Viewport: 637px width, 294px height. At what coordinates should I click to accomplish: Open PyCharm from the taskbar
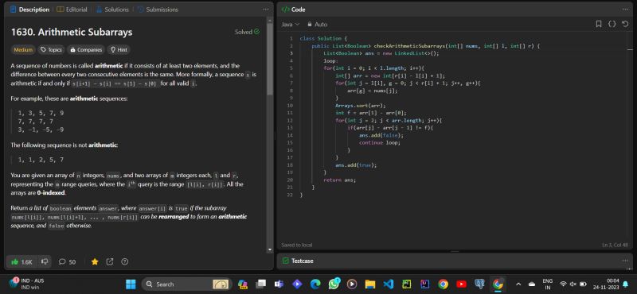point(407,284)
